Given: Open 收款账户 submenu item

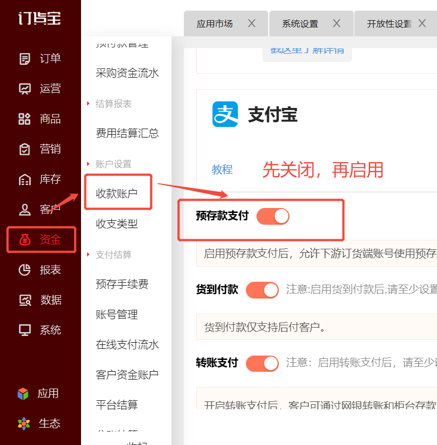Looking at the screenshot, I should click(x=117, y=193).
